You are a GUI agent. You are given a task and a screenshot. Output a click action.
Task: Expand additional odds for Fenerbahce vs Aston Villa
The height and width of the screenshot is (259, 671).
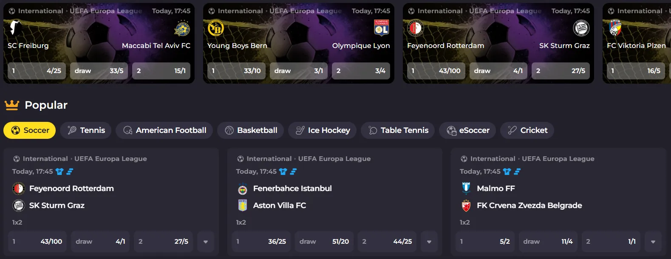pyautogui.click(x=429, y=241)
